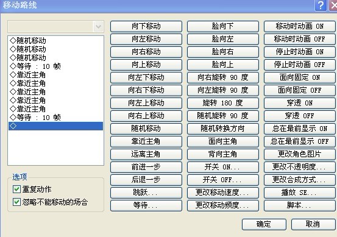
Task: Toggle the 重复动作 checkbox
Action: (16, 189)
